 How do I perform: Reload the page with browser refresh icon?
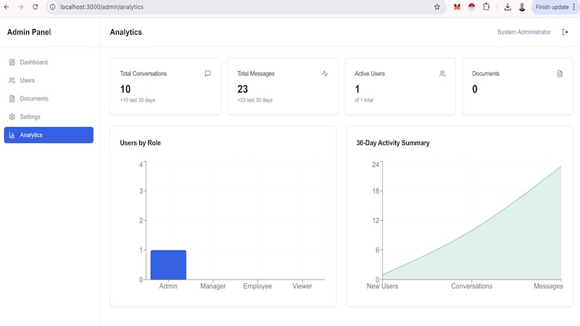(x=35, y=7)
